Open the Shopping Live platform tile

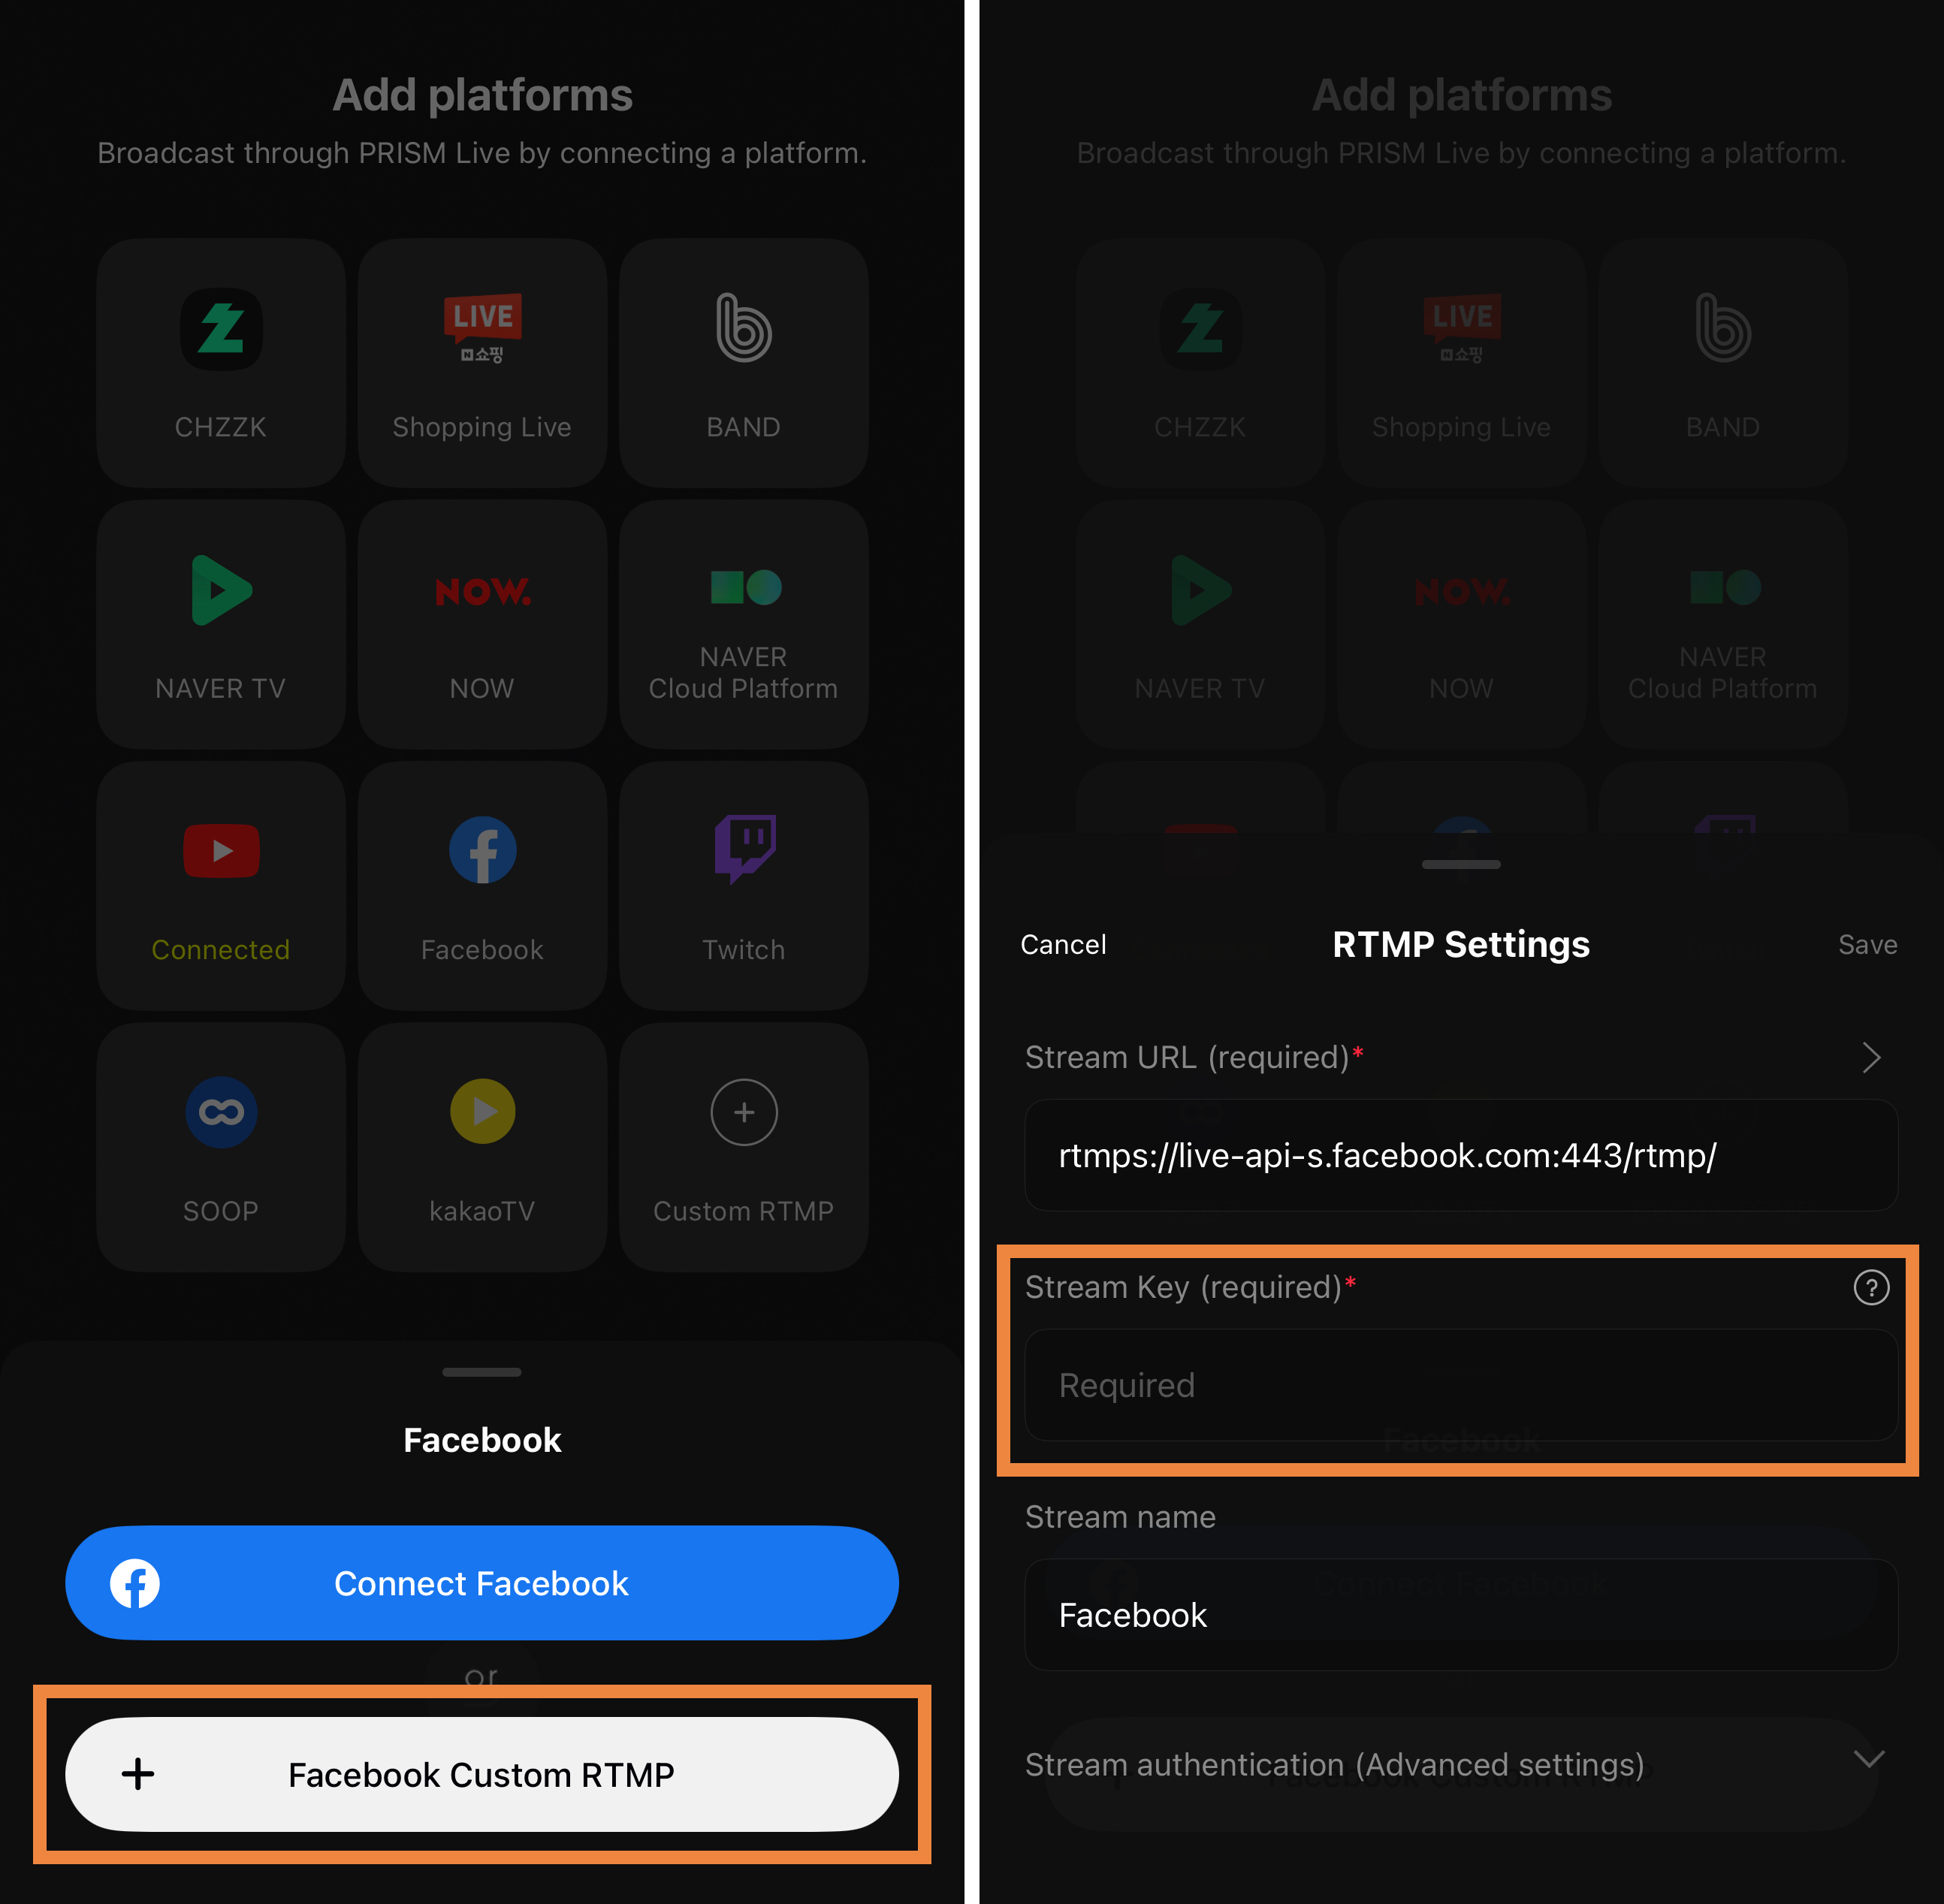[482, 362]
